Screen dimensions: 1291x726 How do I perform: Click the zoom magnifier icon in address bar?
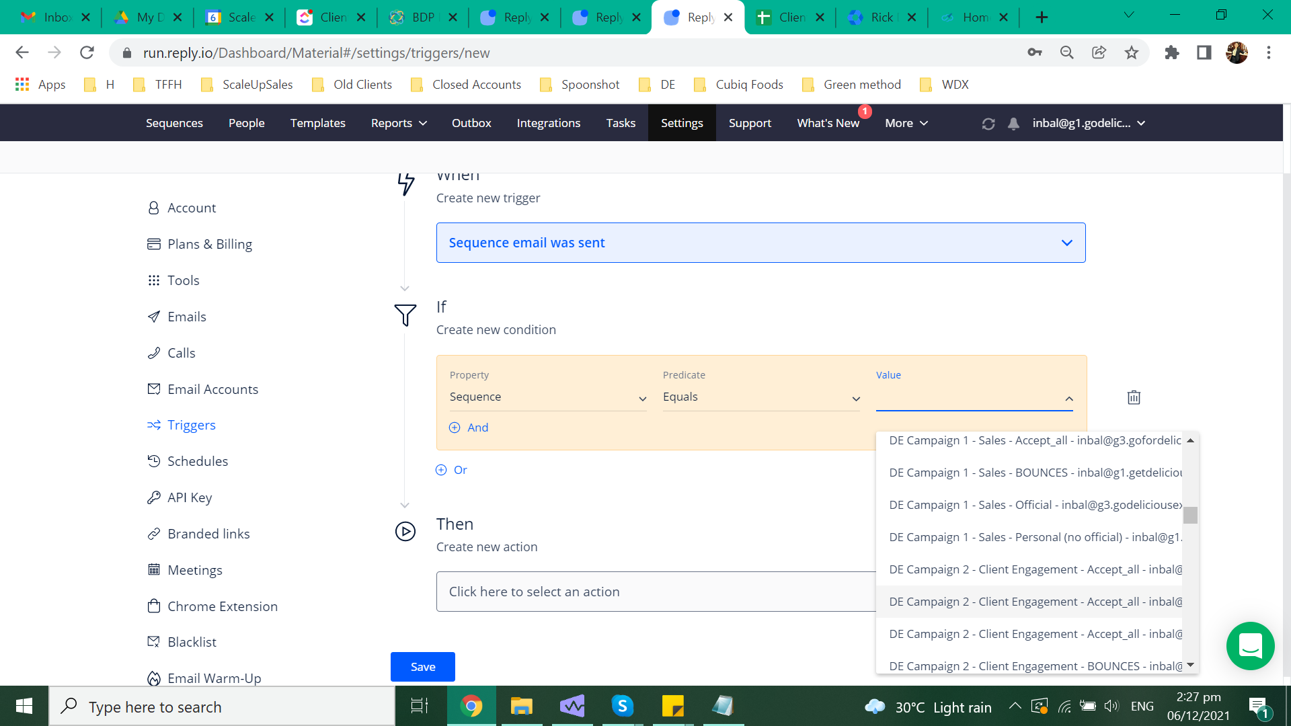pyautogui.click(x=1066, y=52)
